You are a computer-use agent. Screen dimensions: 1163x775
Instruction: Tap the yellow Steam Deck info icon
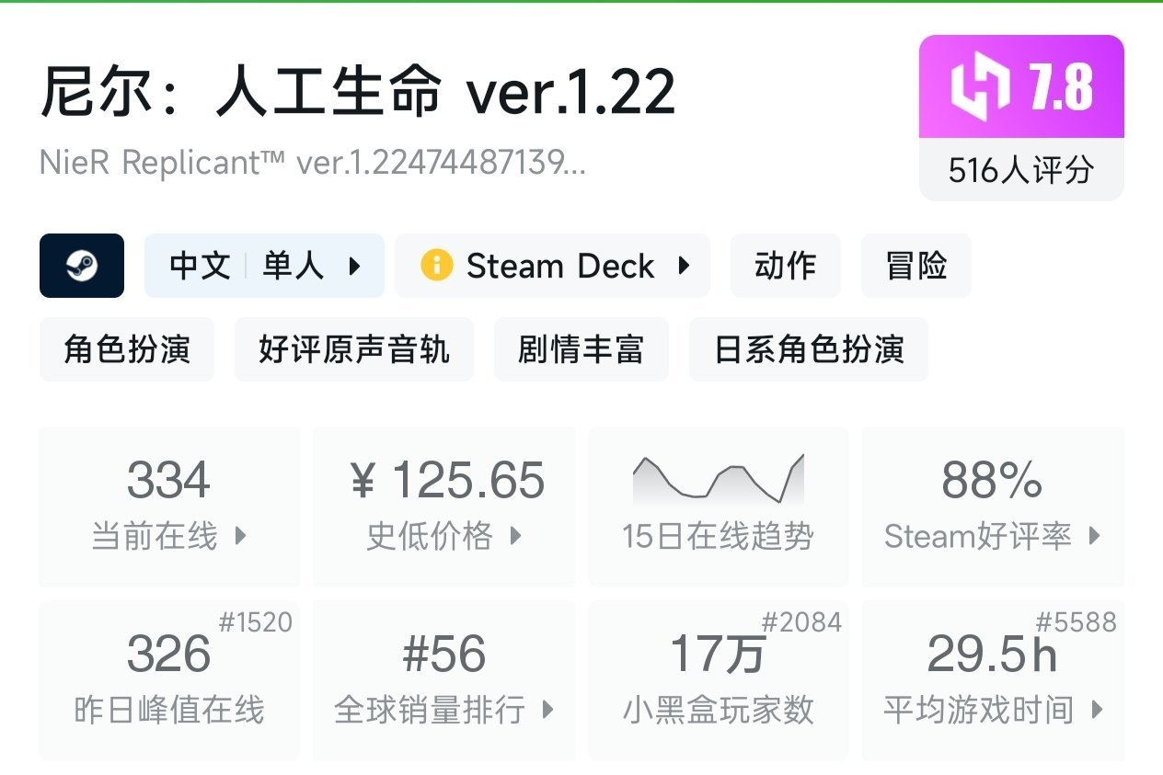436,266
